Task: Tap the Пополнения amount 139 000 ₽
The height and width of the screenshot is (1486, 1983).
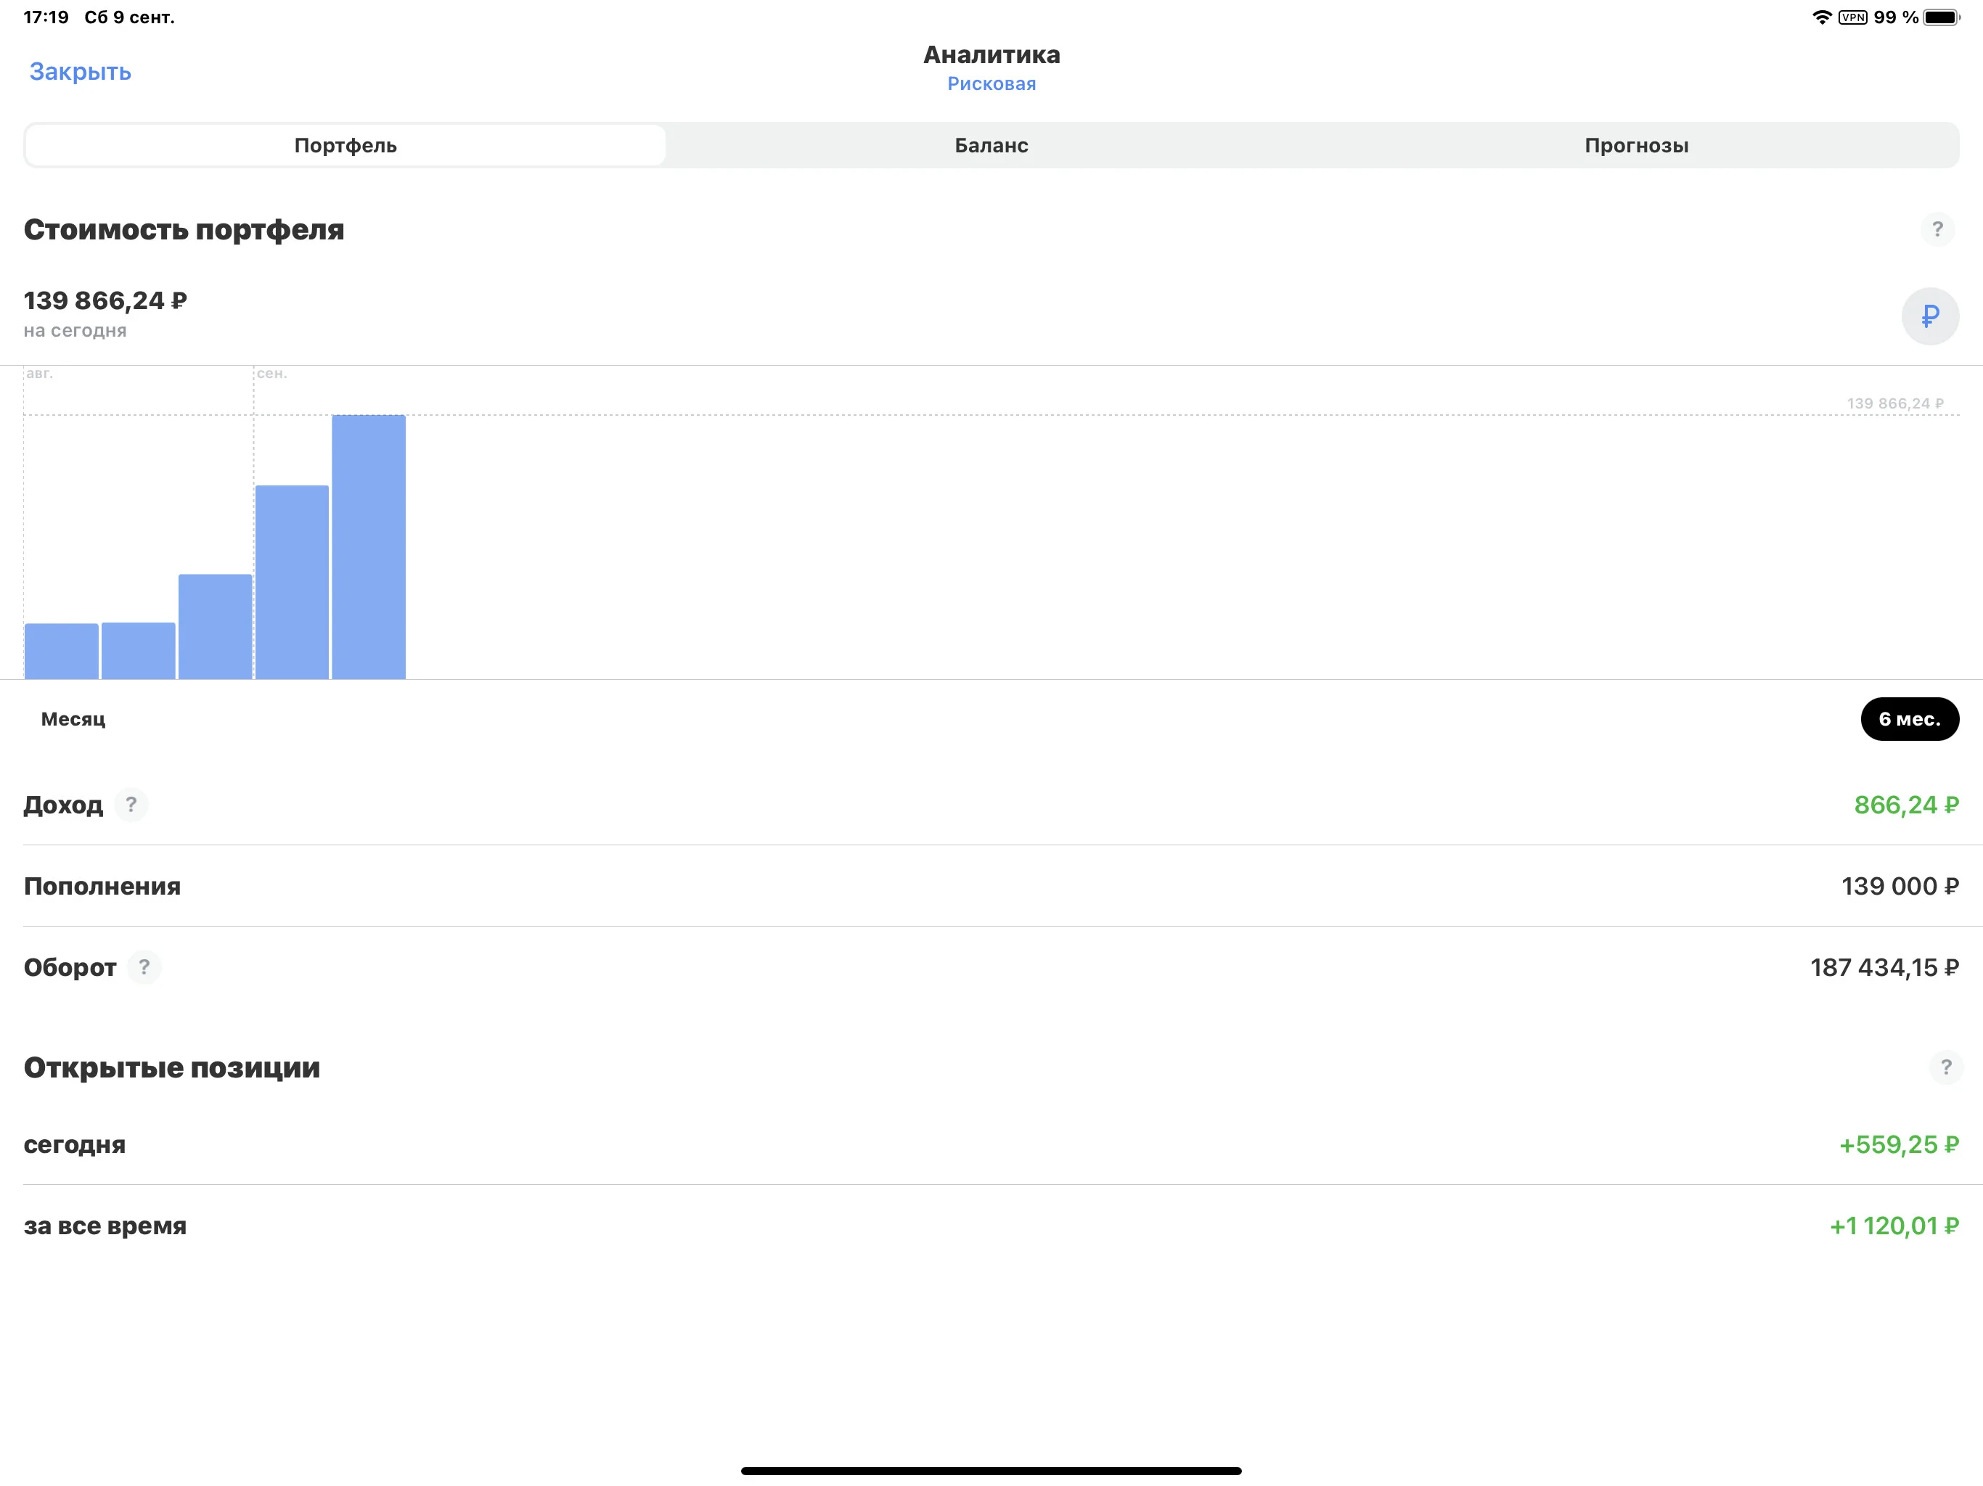Action: tap(1900, 887)
